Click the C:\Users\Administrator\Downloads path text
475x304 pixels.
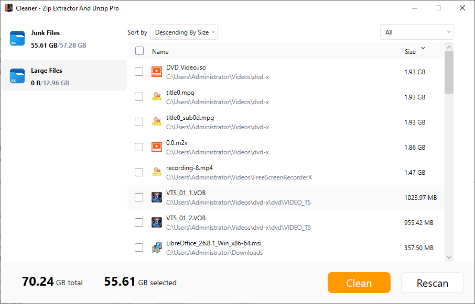point(214,253)
